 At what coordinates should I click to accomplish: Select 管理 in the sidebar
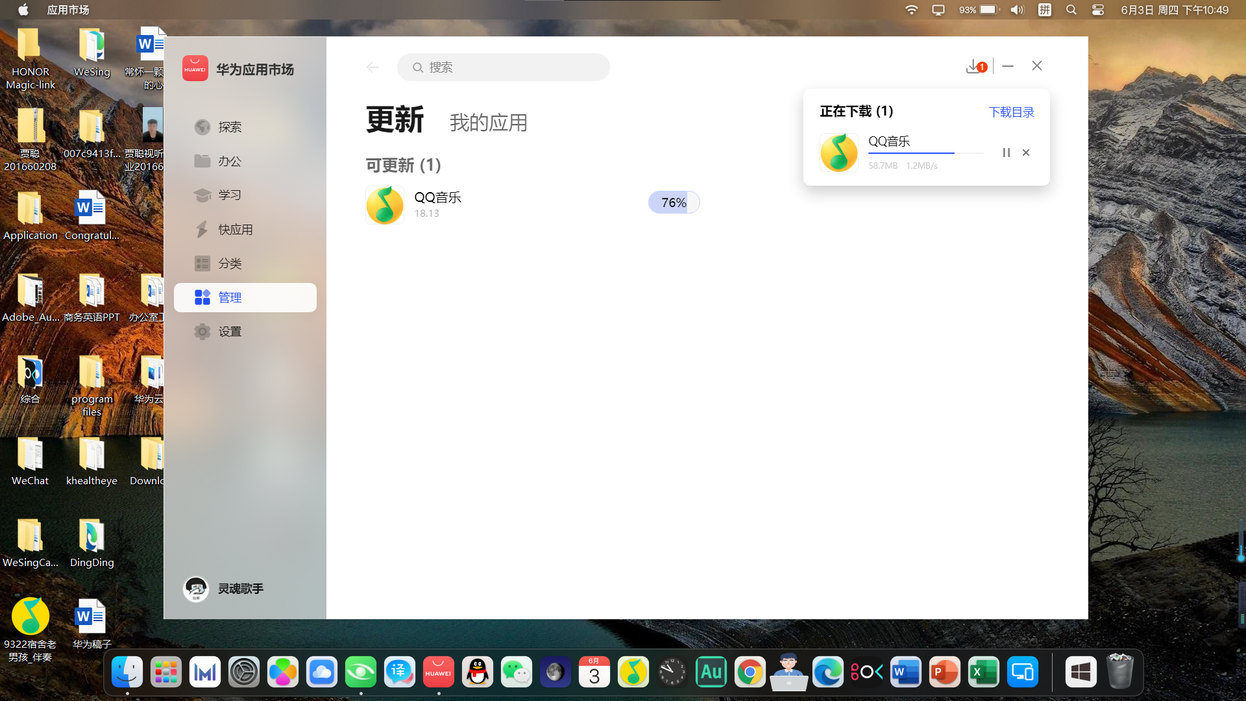pyautogui.click(x=245, y=297)
